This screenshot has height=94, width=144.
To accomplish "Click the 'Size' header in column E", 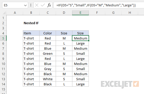I will (x=80, y=33).
